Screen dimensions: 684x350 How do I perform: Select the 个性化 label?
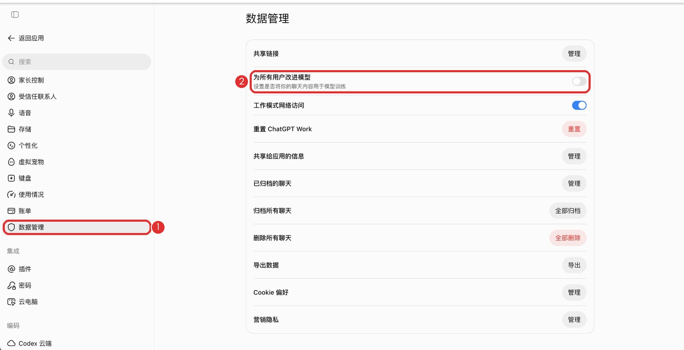(x=28, y=145)
